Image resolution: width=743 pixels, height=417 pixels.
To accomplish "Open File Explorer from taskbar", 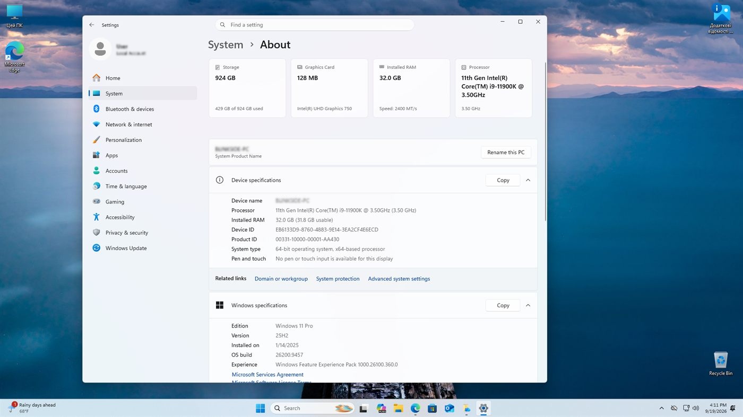I will coord(398,408).
